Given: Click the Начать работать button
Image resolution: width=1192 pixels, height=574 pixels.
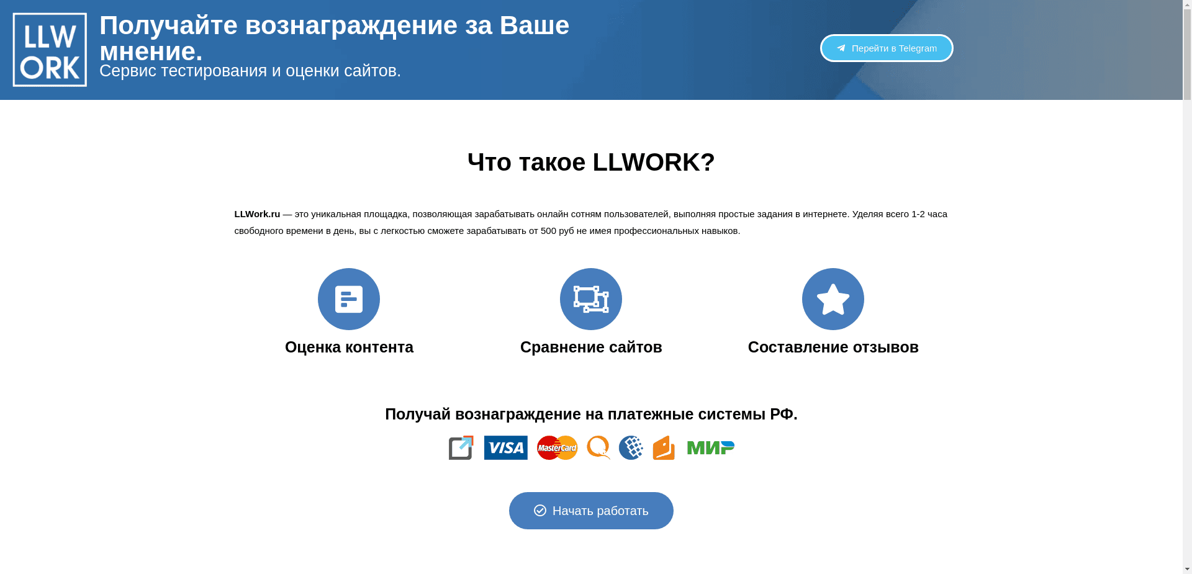Looking at the screenshot, I should tap(590, 510).
